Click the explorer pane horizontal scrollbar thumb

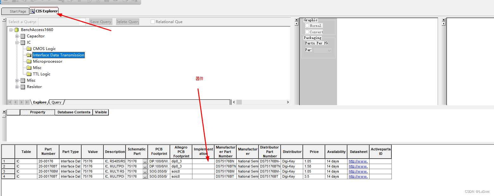pyautogui.click(x=239, y=102)
